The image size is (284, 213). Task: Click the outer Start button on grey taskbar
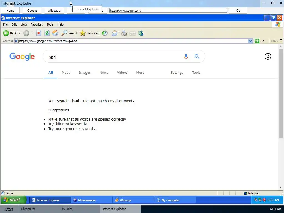click(9, 209)
